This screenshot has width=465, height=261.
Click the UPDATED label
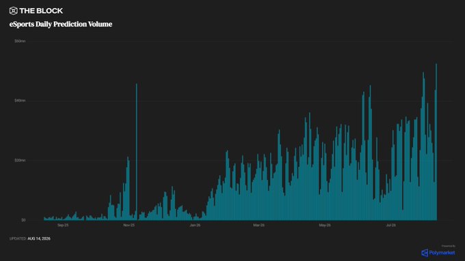coord(18,239)
